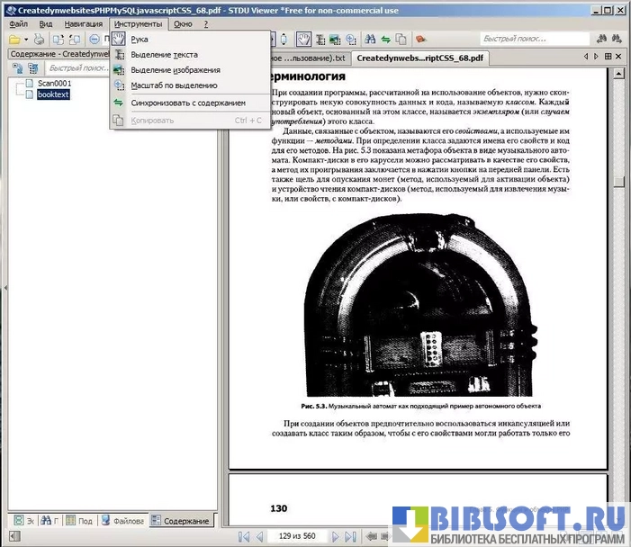Screen dimensions: 631x547
Task: Click the binoculars search icon
Action: (369, 40)
